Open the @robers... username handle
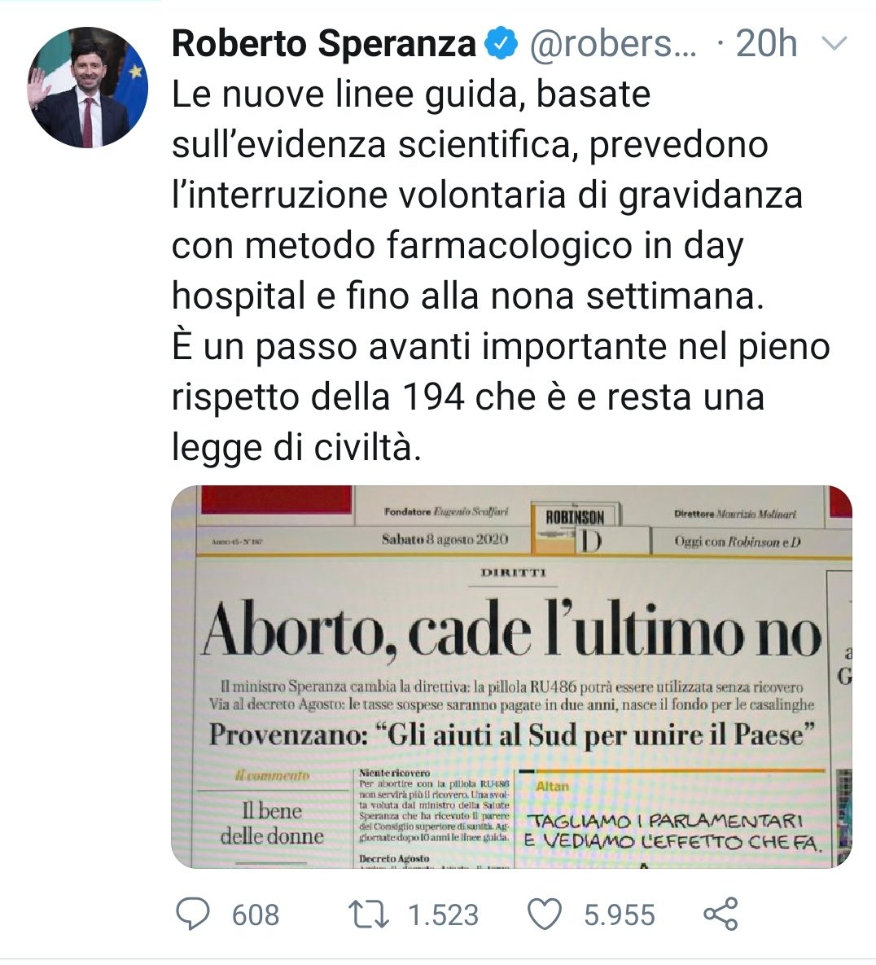Screen dimensions: 876x965 (x=613, y=44)
